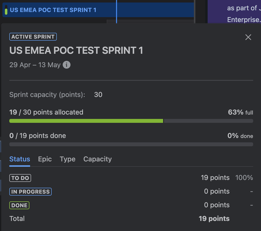This screenshot has width=261, height=231.
Task: Click the IN PROGRESS status lozenge
Action: click(30, 192)
